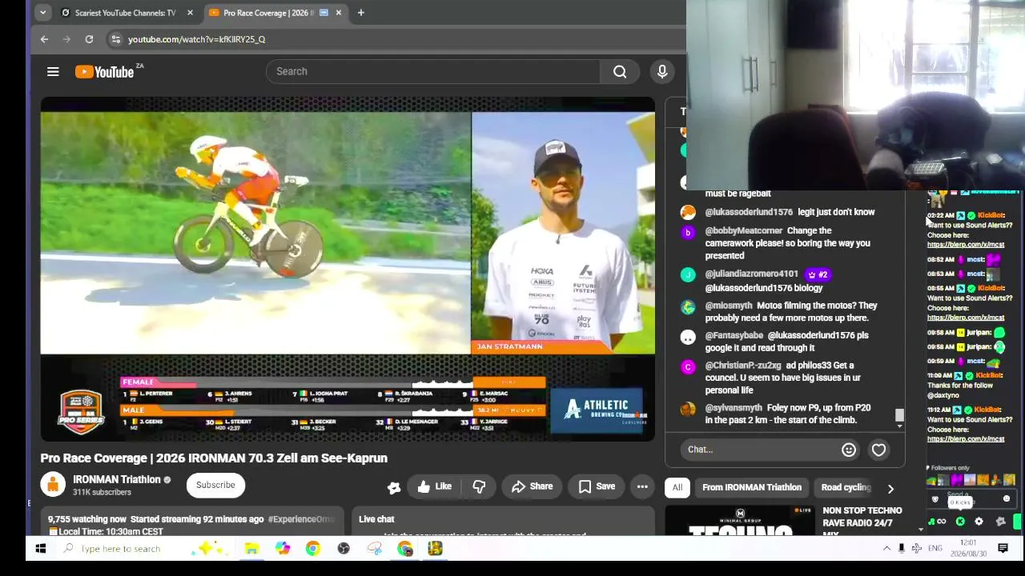Switch to Scariest YouTube Channels tab
Image resolution: width=1025 pixels, height=576 pixels.
[126, 13]
